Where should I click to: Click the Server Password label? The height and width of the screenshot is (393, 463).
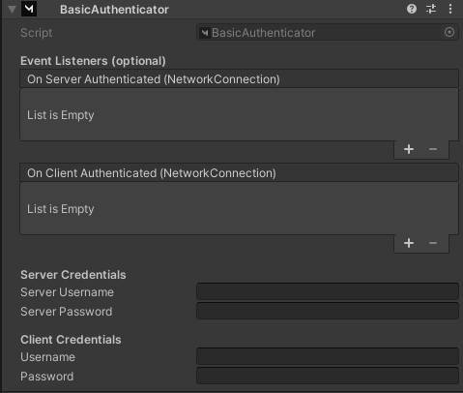coord(67,312)
